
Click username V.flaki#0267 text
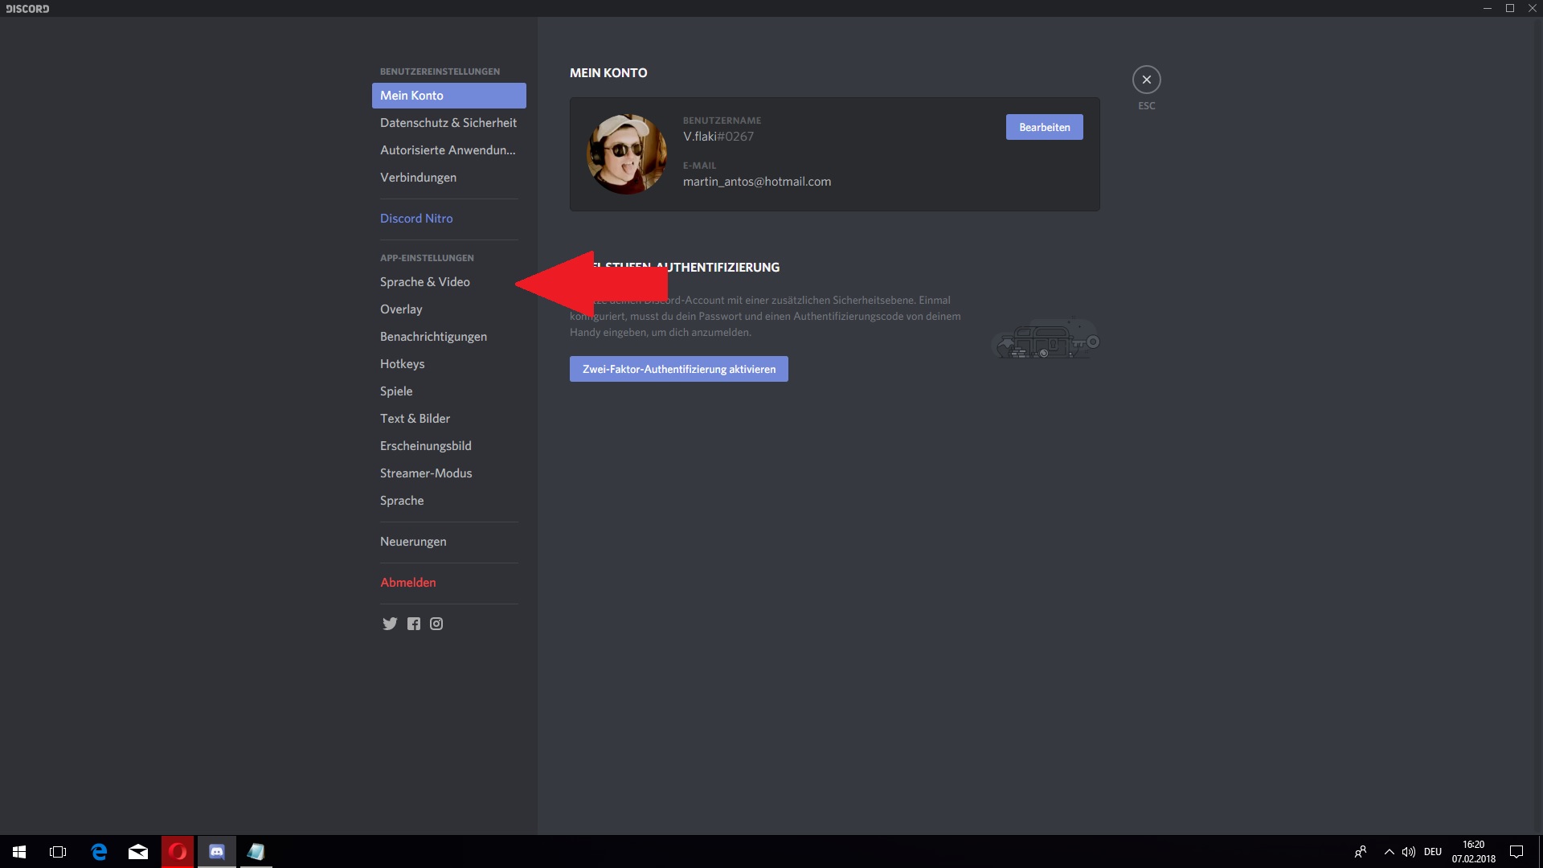[718, 137]
